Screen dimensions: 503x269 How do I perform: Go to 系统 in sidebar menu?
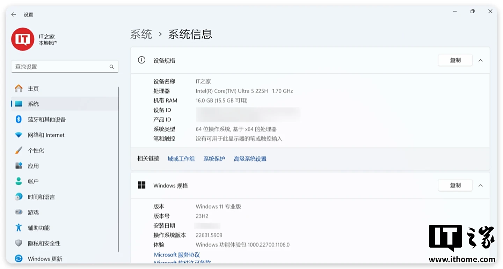tap(33, 104)
